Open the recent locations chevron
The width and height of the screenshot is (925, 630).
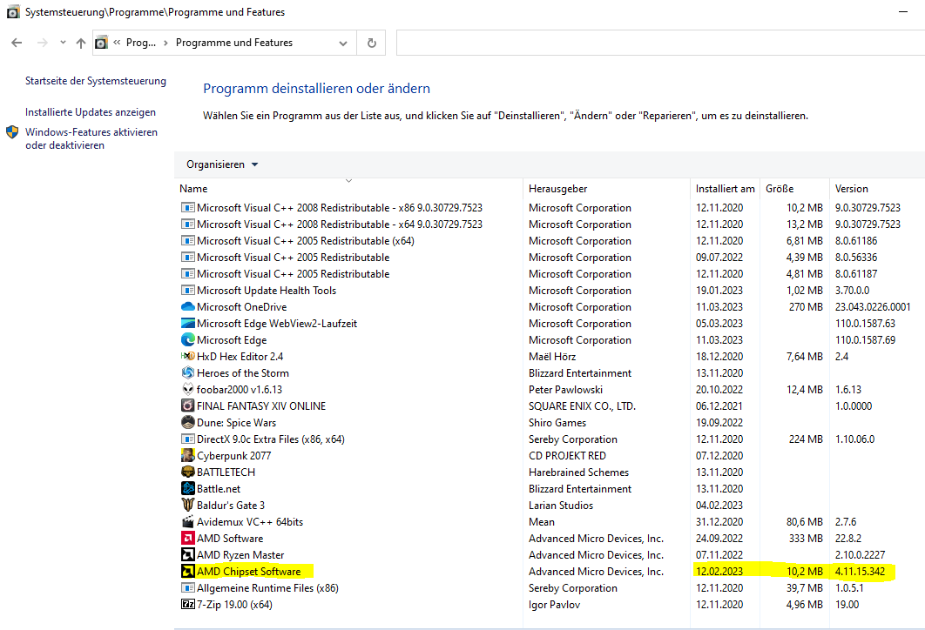click(63, 43)
